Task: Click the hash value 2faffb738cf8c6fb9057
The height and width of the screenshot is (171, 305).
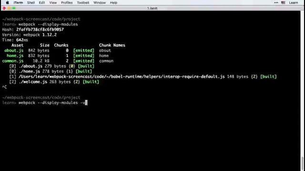Action: tap(40, 29)
